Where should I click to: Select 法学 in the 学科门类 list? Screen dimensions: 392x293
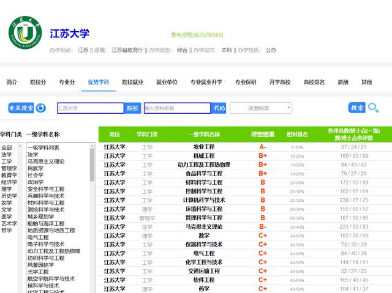[x=7, y=155]
